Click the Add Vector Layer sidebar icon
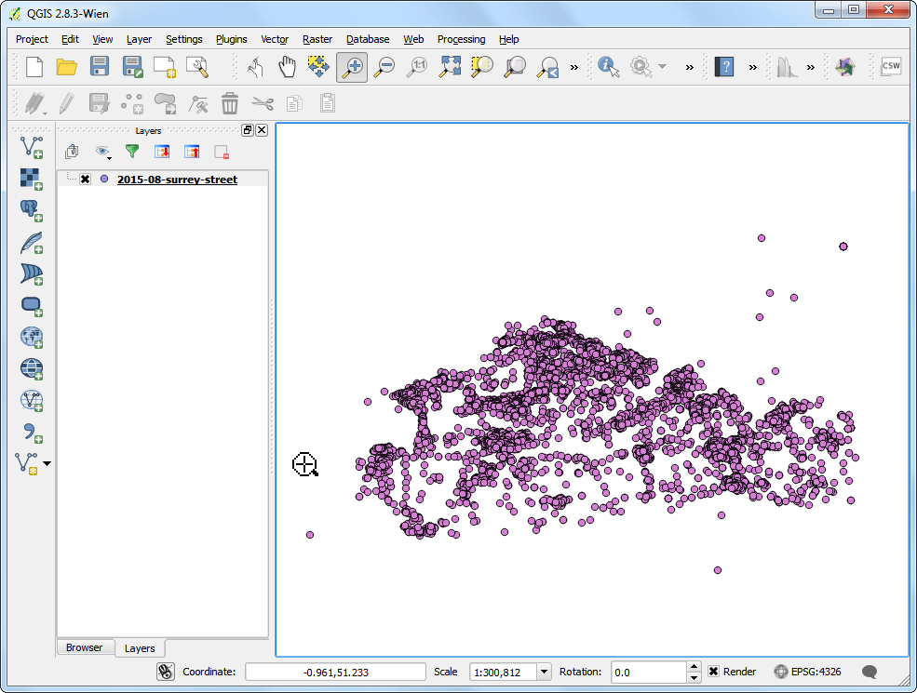The width and height of the screenshot is (917, 693). click(x=32, y=147)
